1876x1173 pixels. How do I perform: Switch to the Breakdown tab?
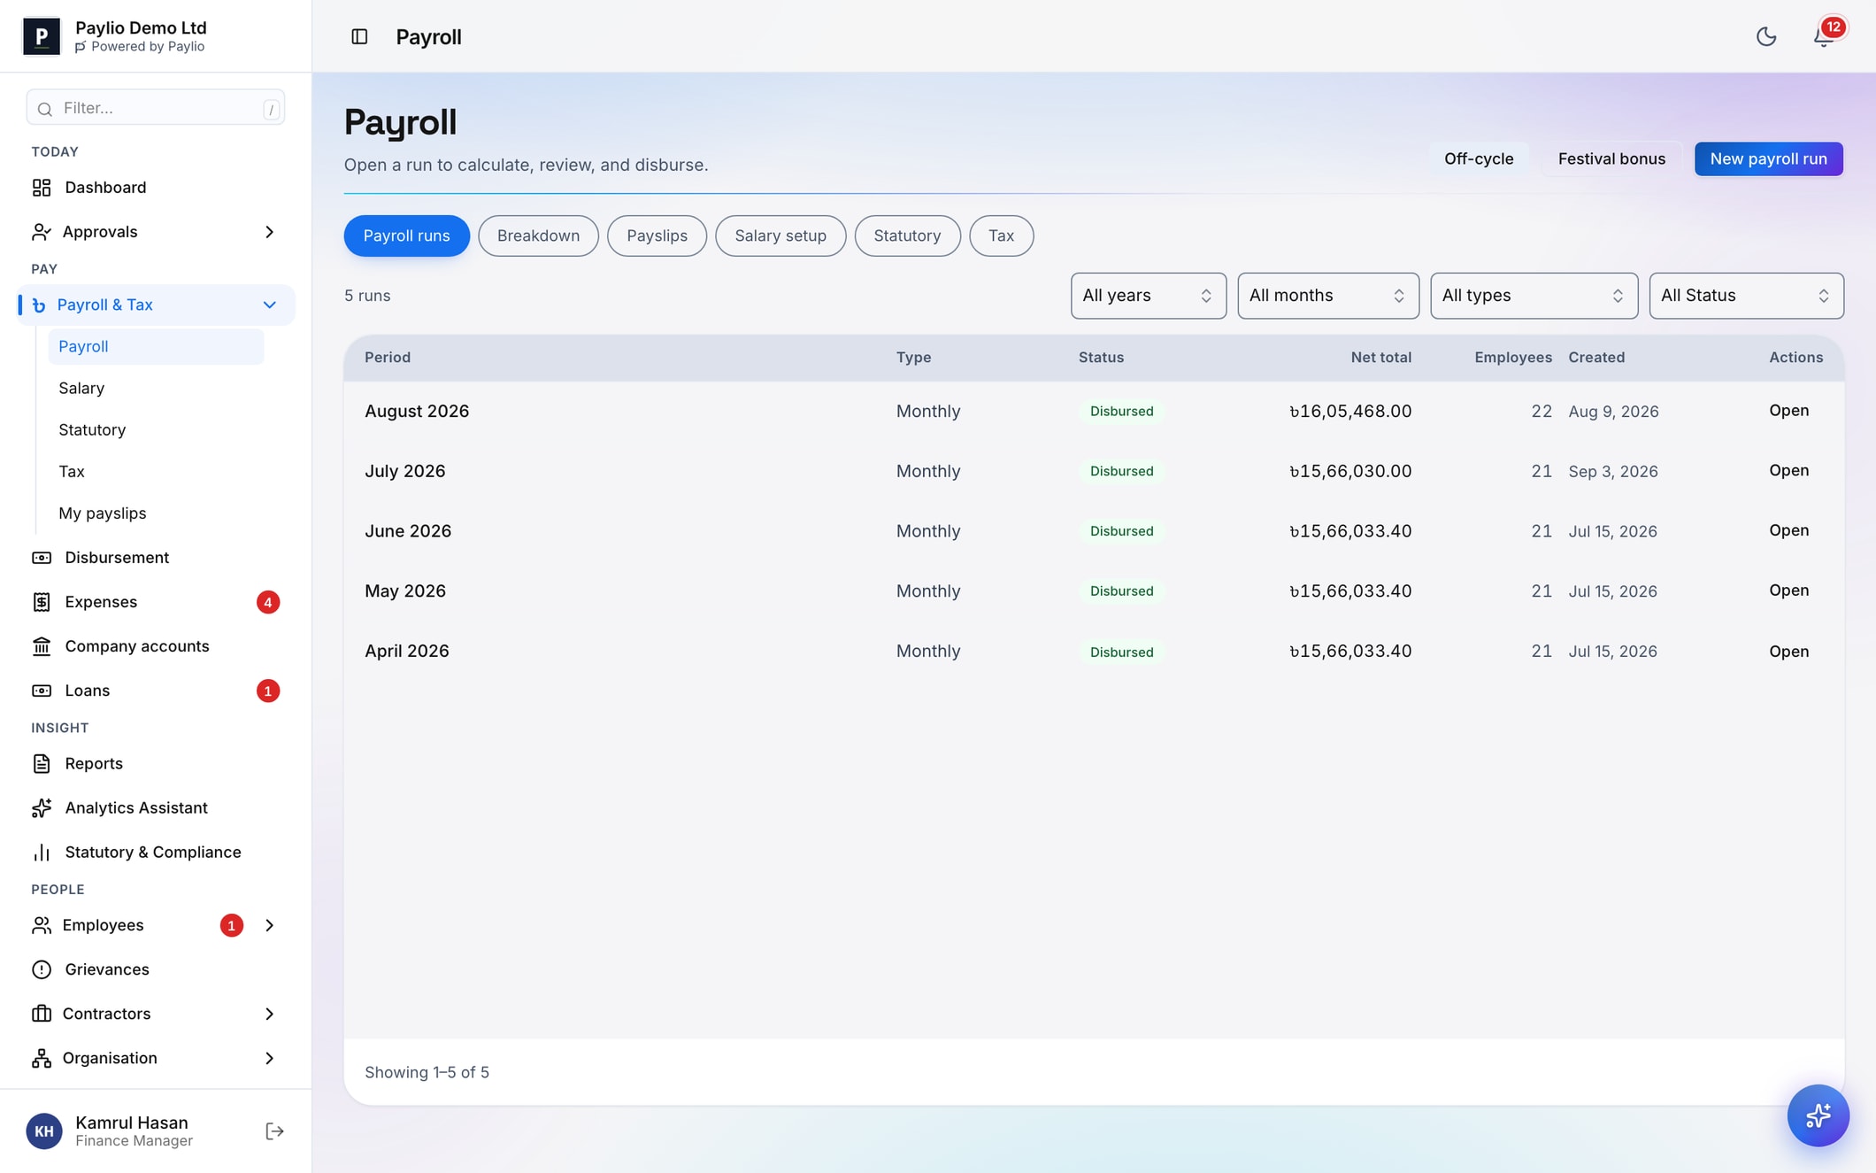[538, 235]
